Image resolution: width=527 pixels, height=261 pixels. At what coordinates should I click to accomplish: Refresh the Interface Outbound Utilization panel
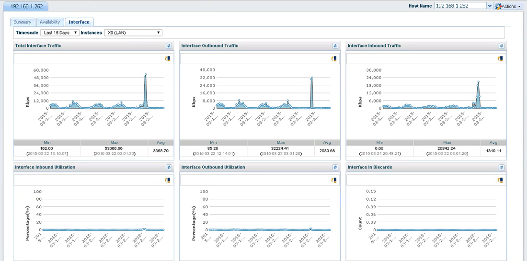click(335, 168)
